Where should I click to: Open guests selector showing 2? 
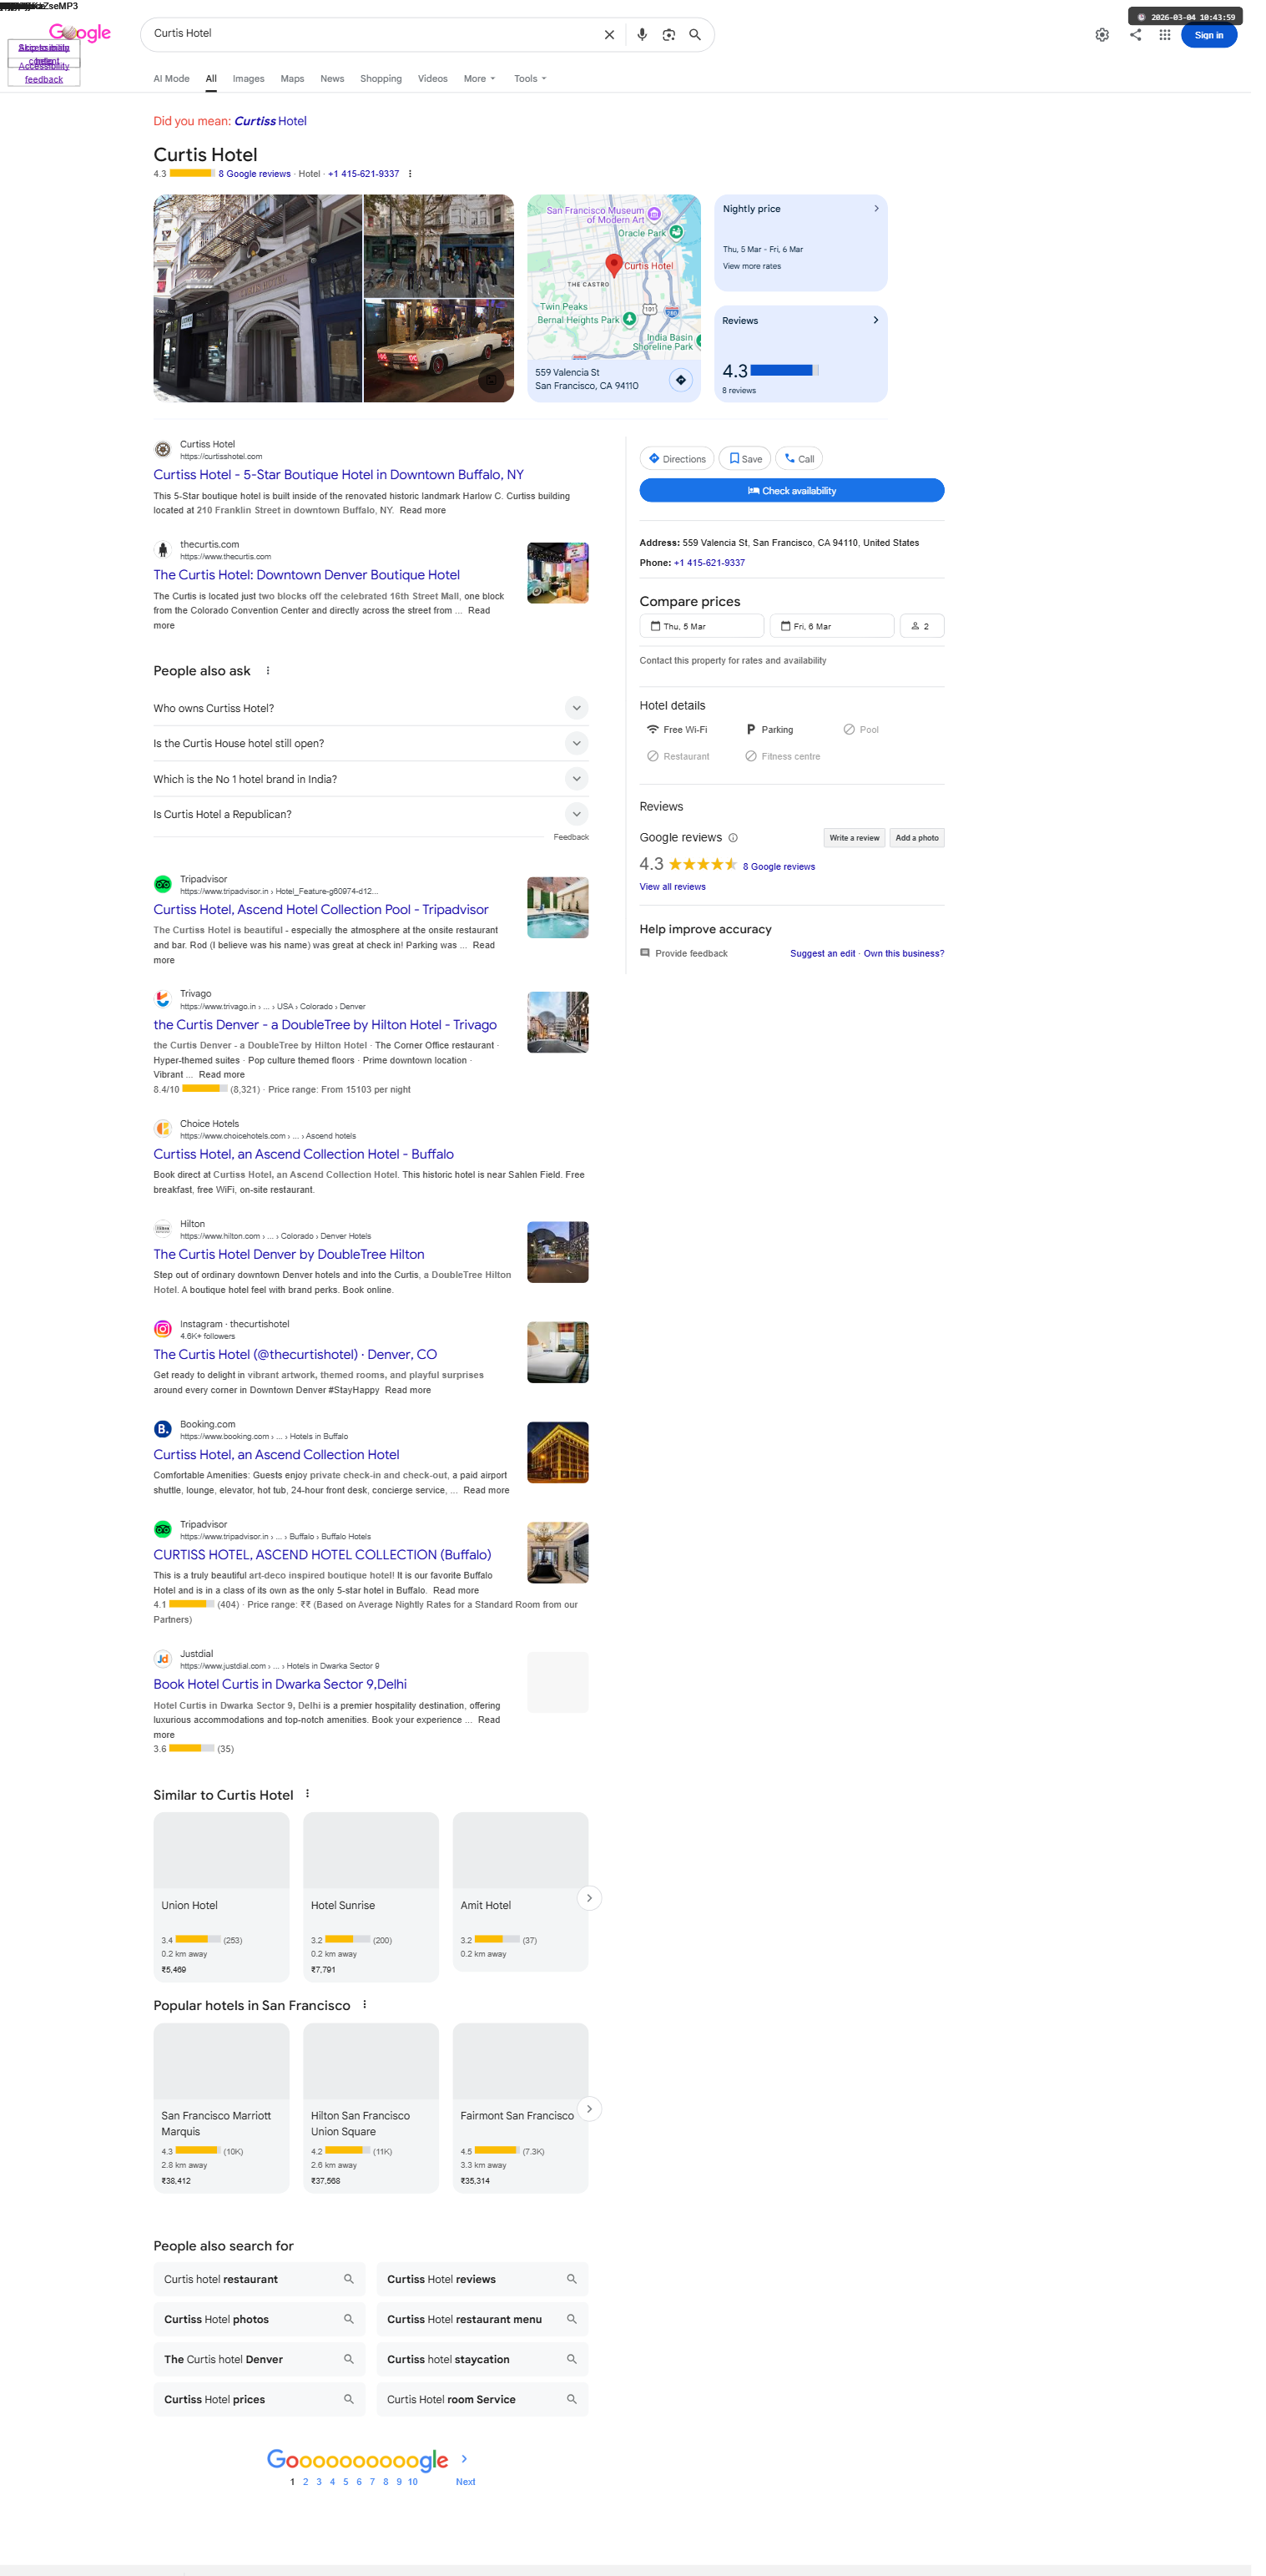(x=922, y=626)
